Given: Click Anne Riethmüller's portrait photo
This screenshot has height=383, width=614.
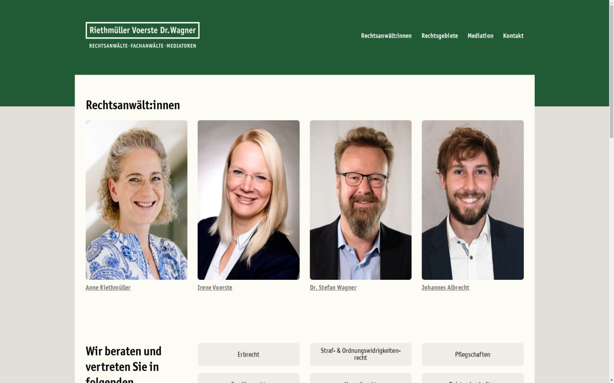Looking at the screenshot, I should point(136,200).
